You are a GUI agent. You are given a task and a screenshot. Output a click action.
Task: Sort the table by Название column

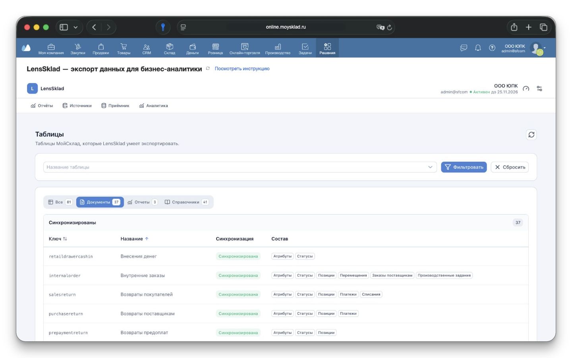135,239
